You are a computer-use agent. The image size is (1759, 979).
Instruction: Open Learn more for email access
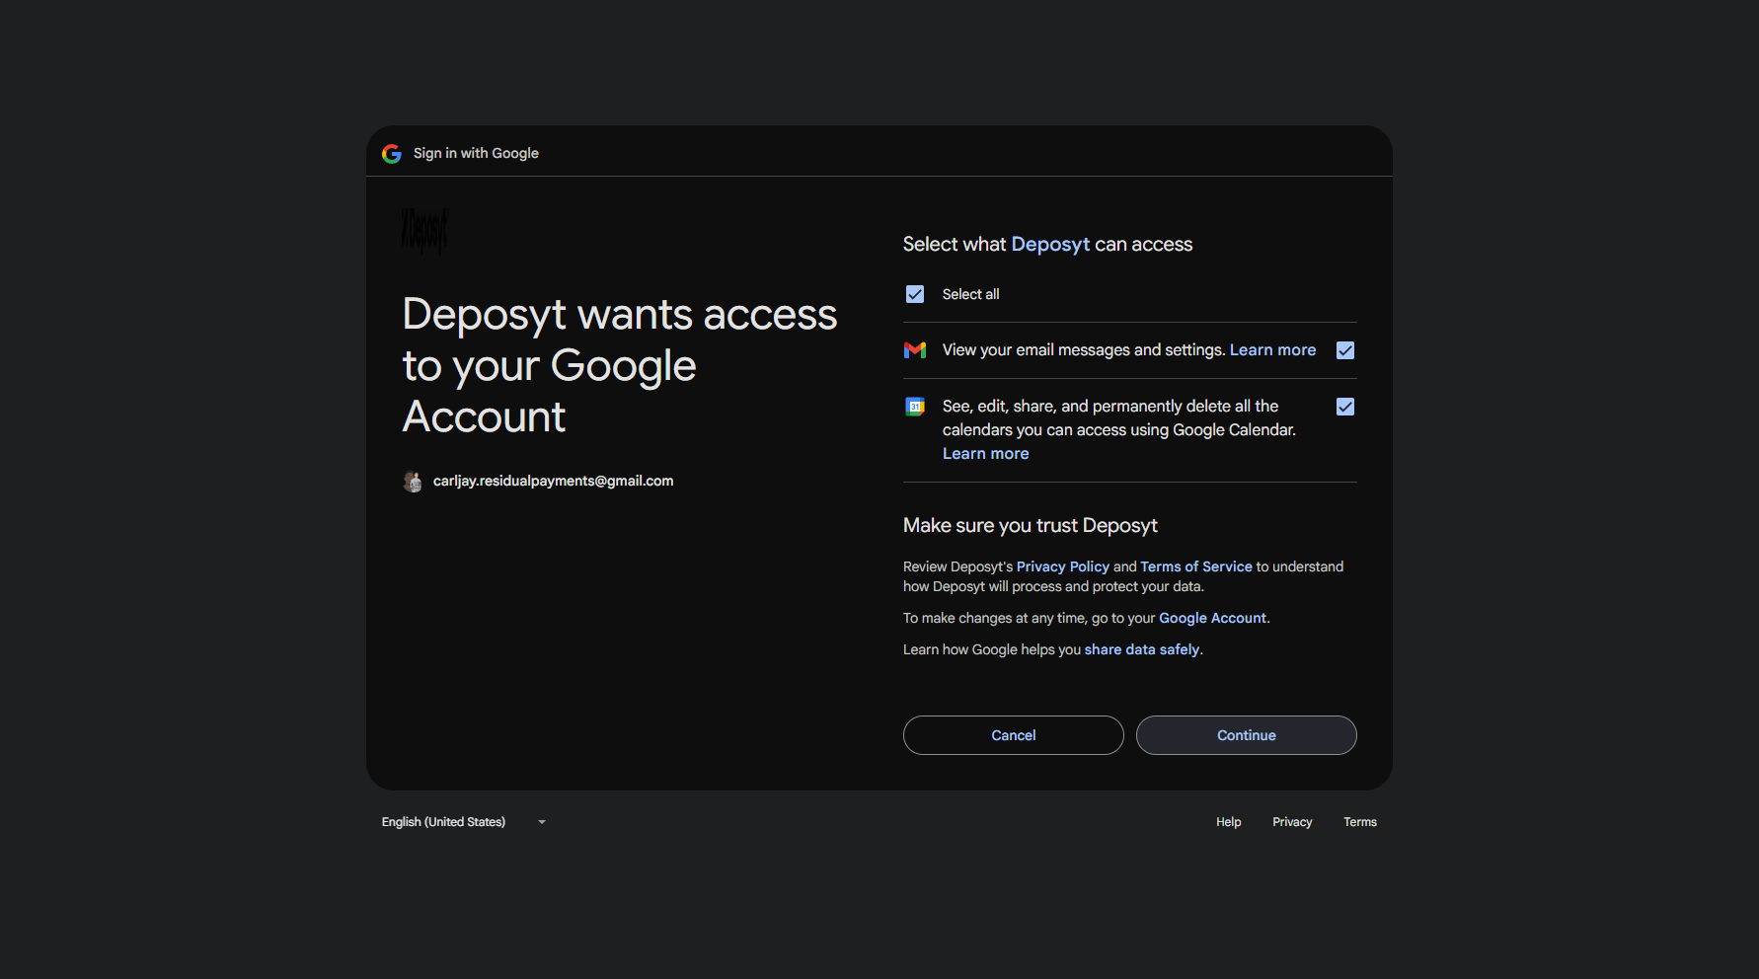point(1272,350)
